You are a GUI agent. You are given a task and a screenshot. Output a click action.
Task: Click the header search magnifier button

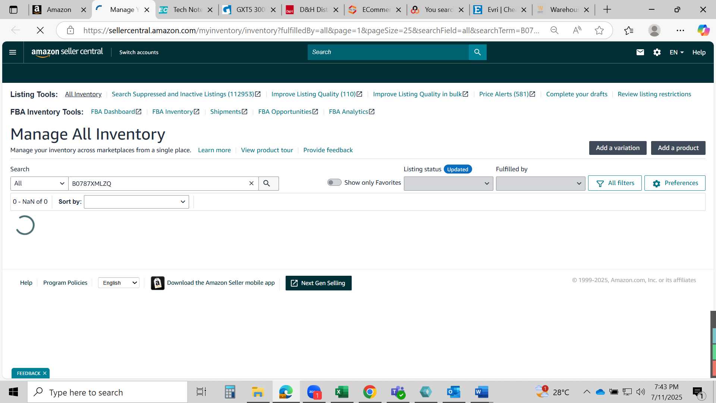click(x=477, y=52)
